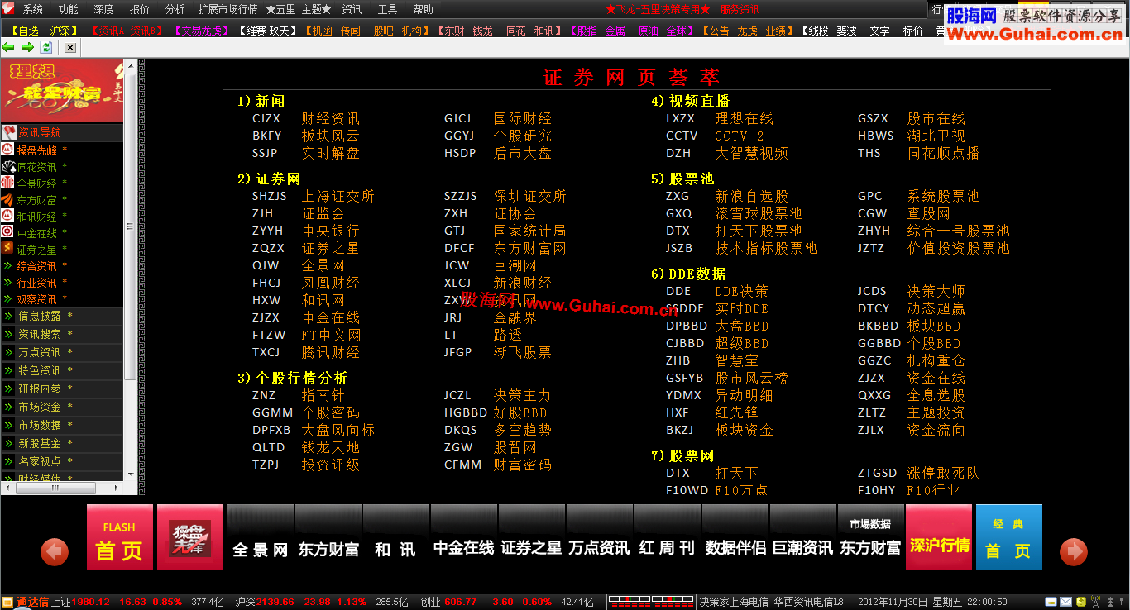
Task: Click the antenna signal icon in the status bar
Action: click(x=1095, y=602)
